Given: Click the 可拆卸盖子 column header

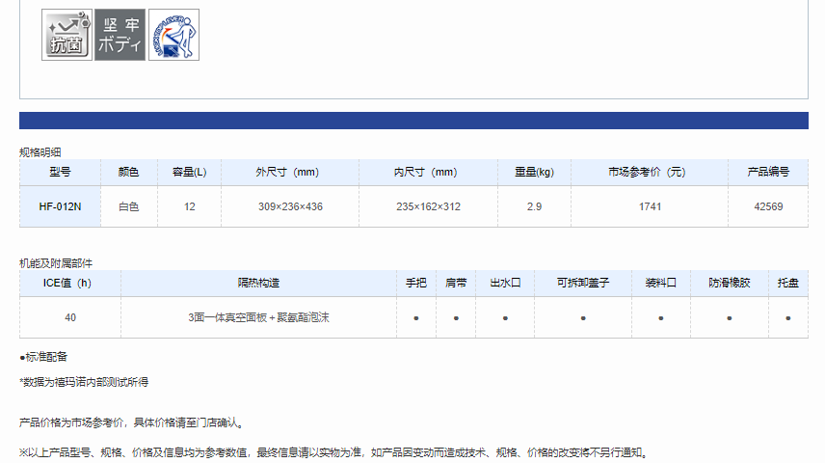Looking at the screenshot, I should (583, 283).
